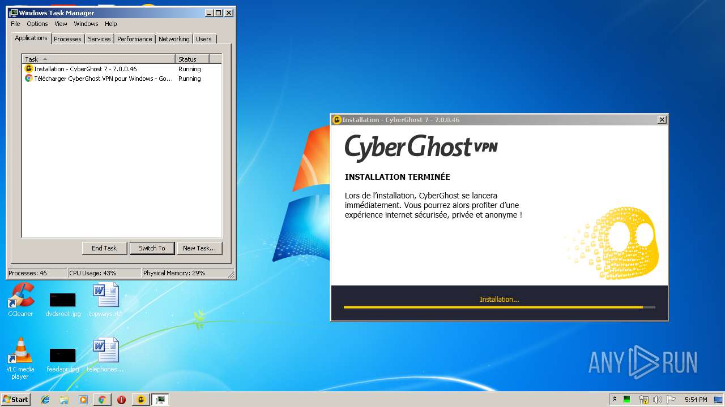Click the Task Manager title bar icon
Image resolution: width=725 pixels, height=407 pixels.
14,12
